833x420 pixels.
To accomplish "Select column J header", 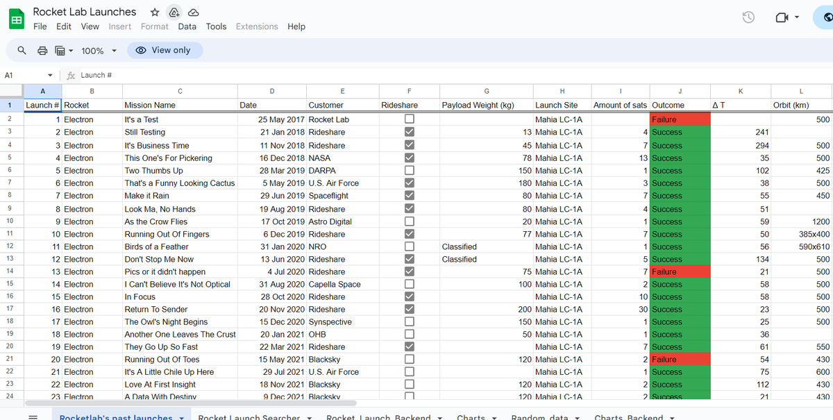I will pyautogui.click(x=680, y=91).
